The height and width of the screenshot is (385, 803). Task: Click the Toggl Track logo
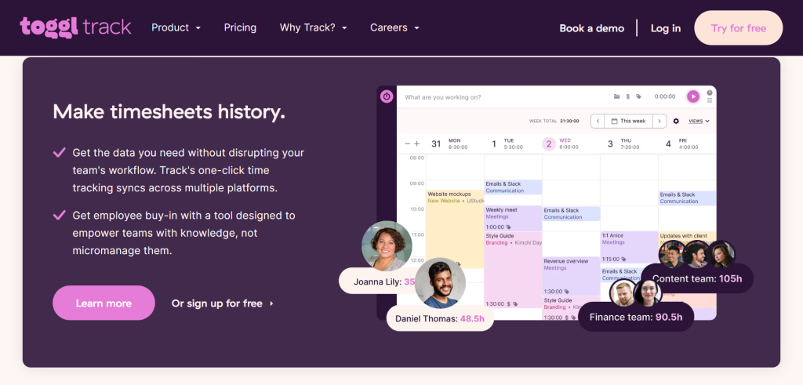[76, 27]
